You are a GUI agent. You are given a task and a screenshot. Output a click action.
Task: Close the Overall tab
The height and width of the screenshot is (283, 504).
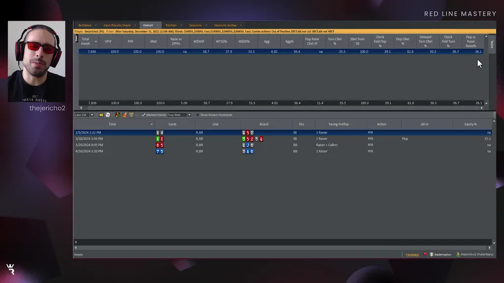click(157, 25)
